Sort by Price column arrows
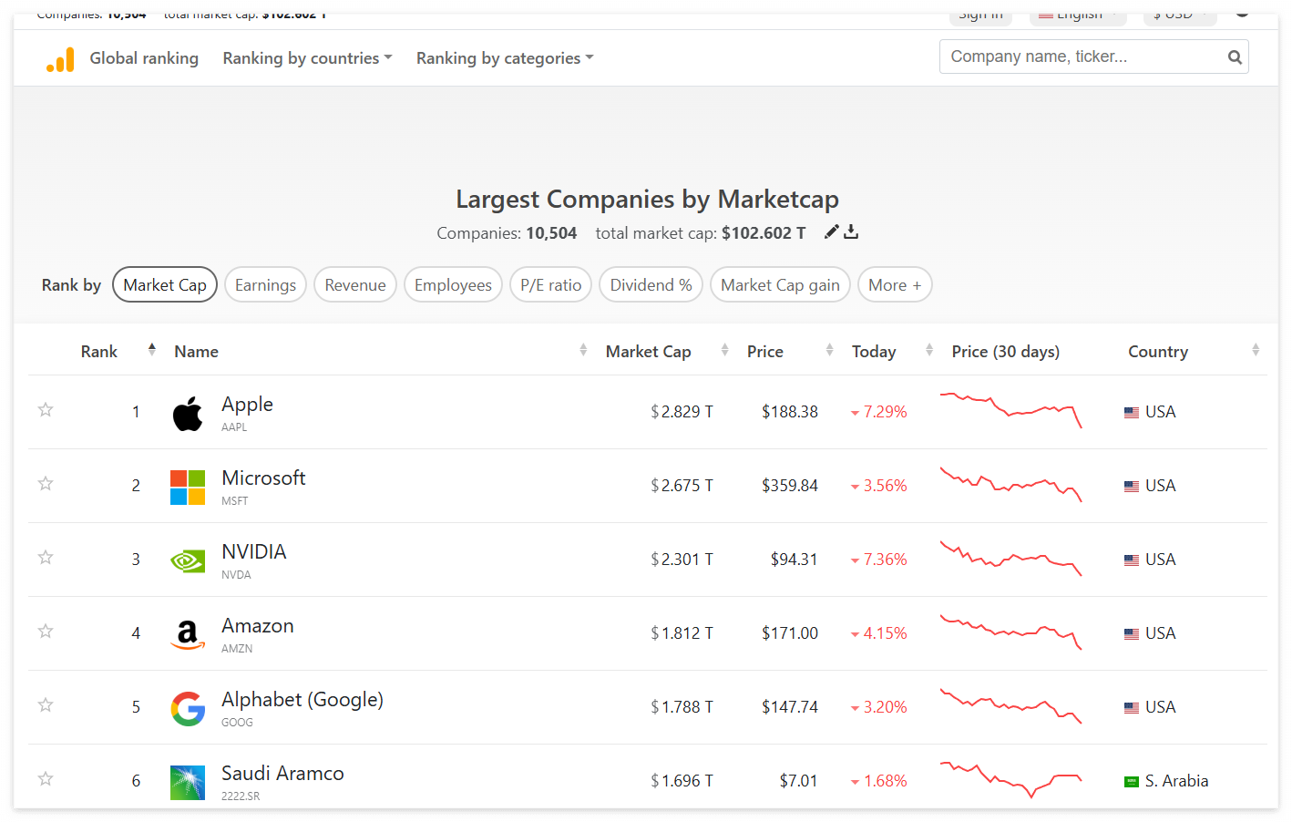 pyautogui.click(x=829, y=350)
